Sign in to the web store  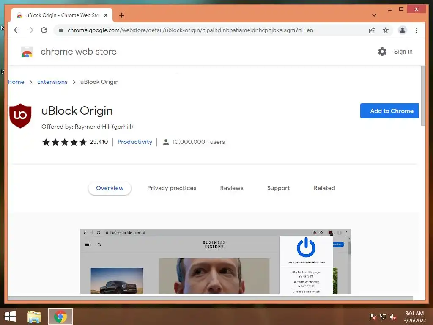tap(403, 52)
